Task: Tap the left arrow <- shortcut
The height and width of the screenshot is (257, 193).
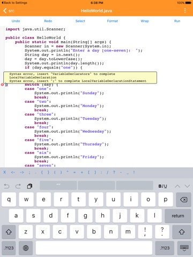Action: point(13,172)
